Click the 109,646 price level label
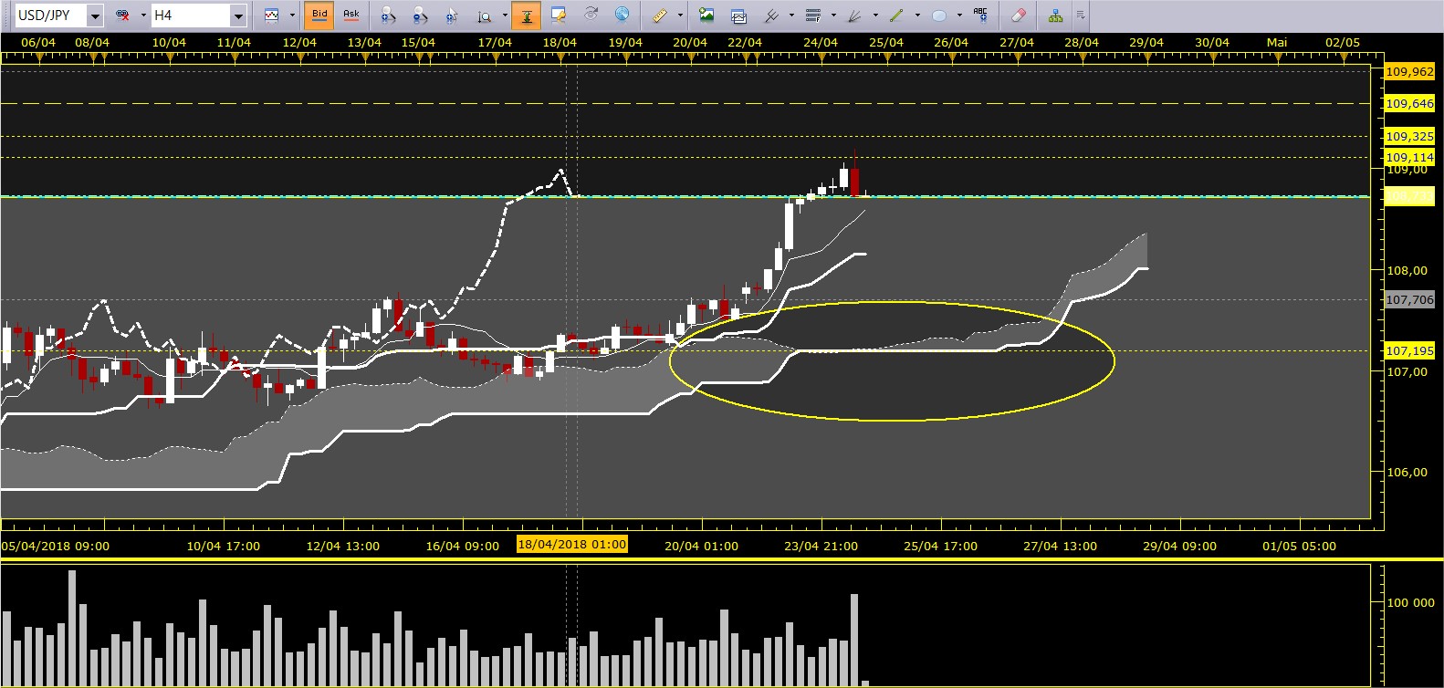 [1409, 103]
